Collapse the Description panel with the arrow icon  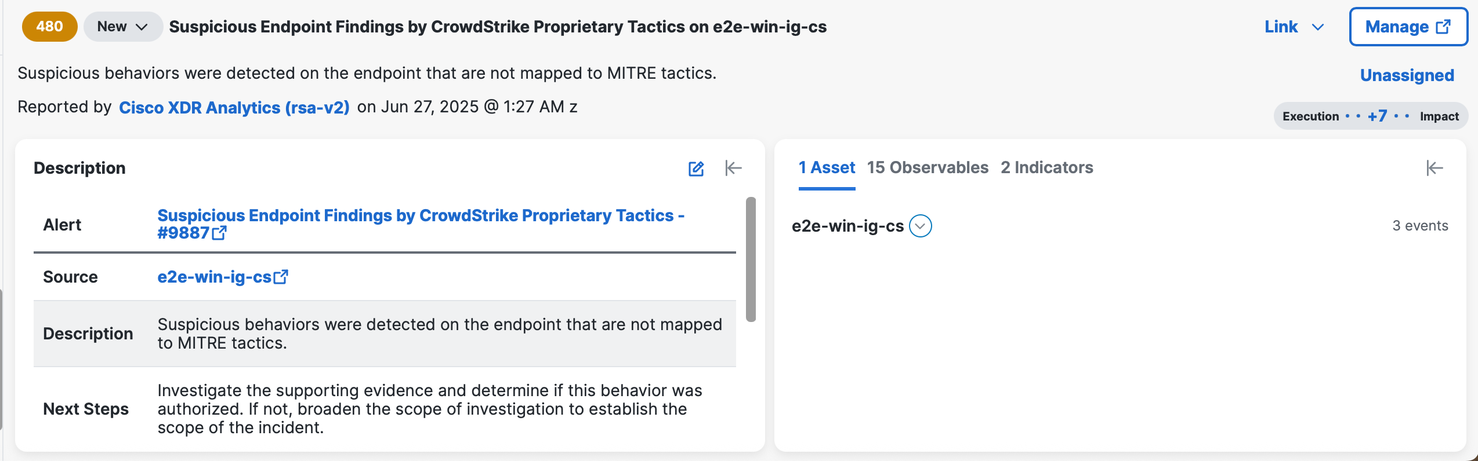click(733, 168)
